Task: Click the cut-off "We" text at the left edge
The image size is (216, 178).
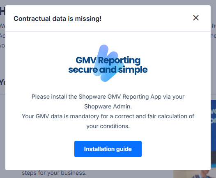Action: pyautogui.click(x=2, y=26)
